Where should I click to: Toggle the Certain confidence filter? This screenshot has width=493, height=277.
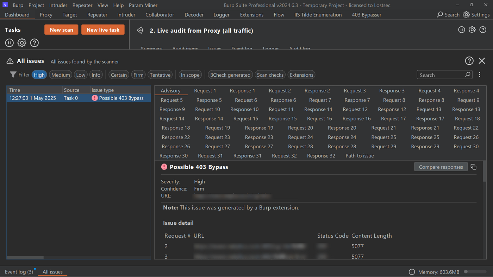tap(119, 75)
